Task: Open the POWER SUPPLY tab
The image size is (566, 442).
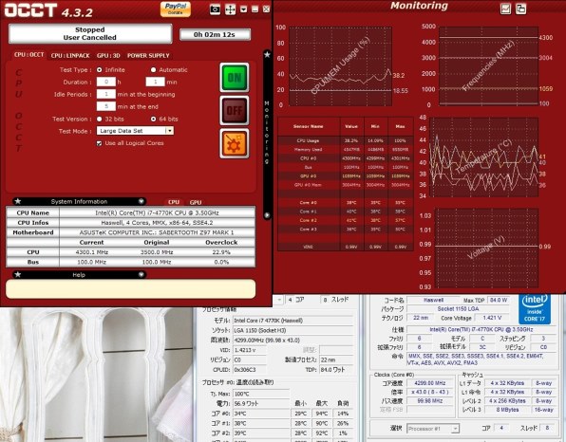Action: pyautogui.click(x=148, y=56)
